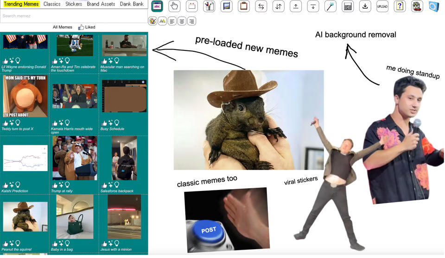This screenshot has height=258, width=445.
Task: Open the paint brushes cup tool
Action: coord(209,6)
